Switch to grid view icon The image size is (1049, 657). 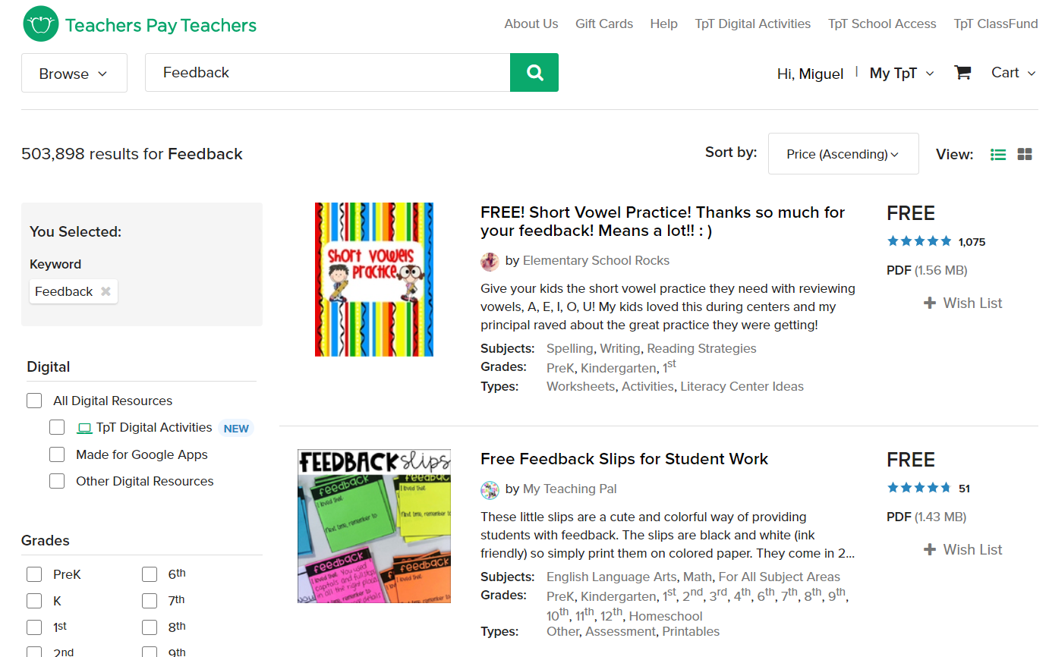click(x=1025, y=154)
